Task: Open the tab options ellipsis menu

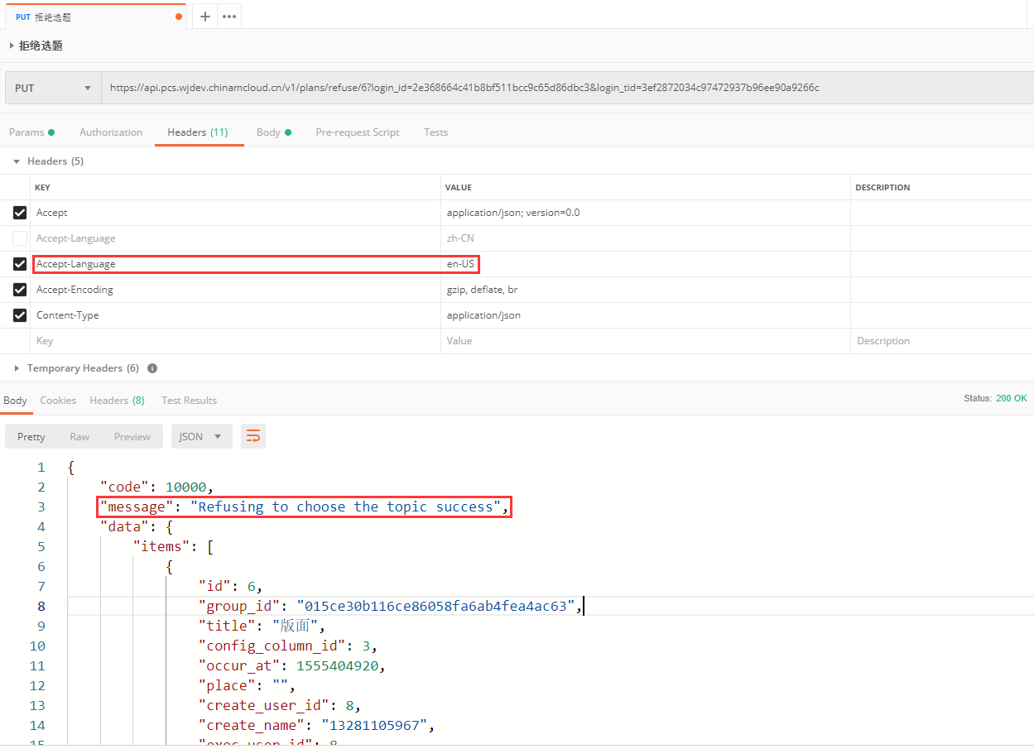Action: [x=229, y=17]
